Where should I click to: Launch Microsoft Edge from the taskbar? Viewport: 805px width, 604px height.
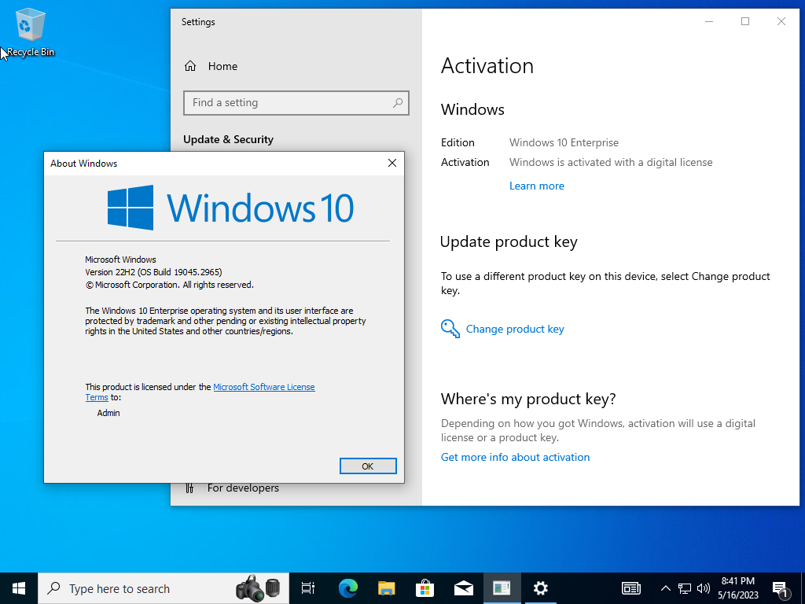pyautogui.click(x=348, y=588)
